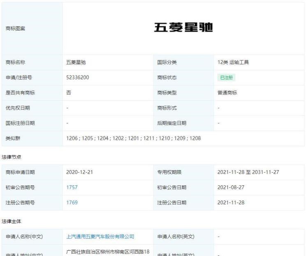Select registration number 52336200
This screenshot has height=256, width=306.
click(77, 77)
